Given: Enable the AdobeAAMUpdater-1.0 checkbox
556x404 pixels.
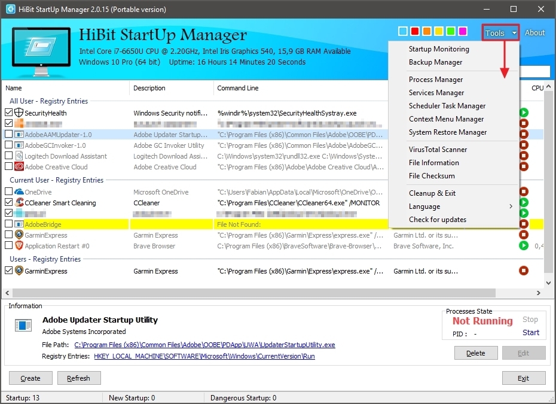Looking at the screenshot, I should click(8, 134).
